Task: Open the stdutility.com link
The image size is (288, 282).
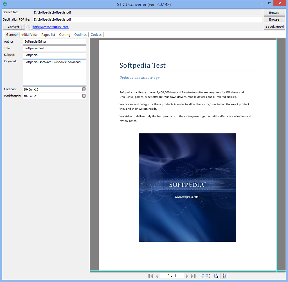Action: (51, 27)
